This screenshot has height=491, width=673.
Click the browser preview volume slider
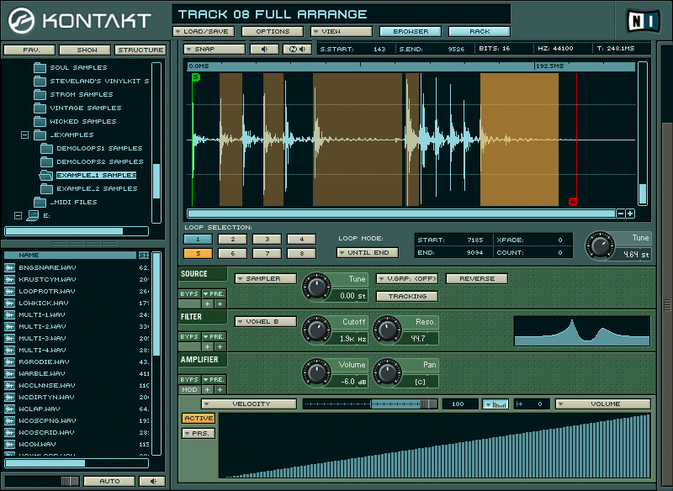pos(42,481)
